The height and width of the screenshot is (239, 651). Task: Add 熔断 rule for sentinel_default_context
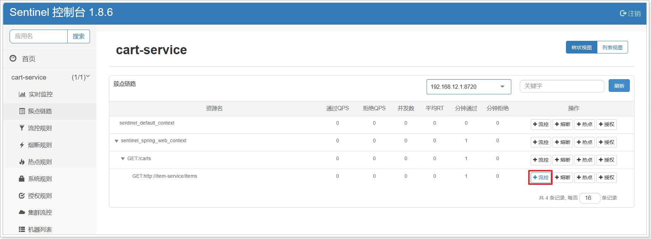click(563, 124)
